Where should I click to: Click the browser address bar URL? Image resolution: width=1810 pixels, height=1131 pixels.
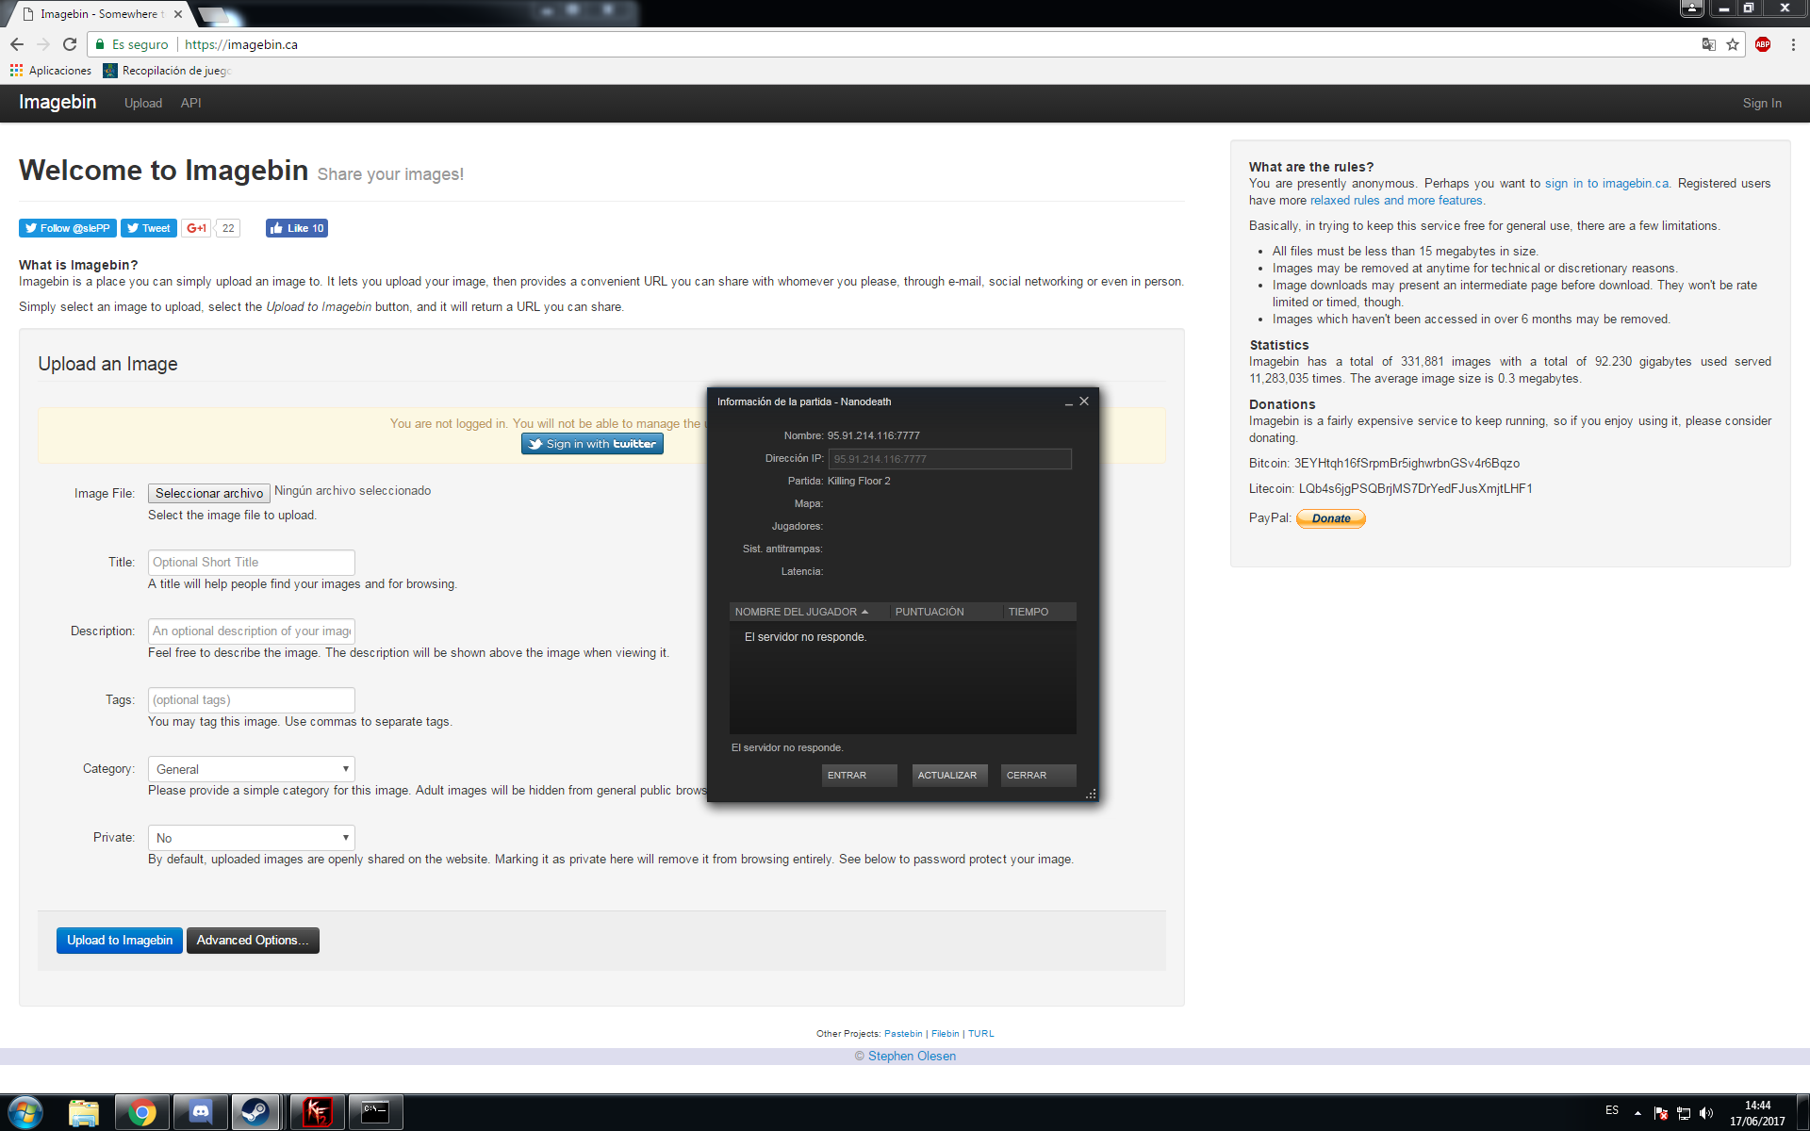(241, 44)
